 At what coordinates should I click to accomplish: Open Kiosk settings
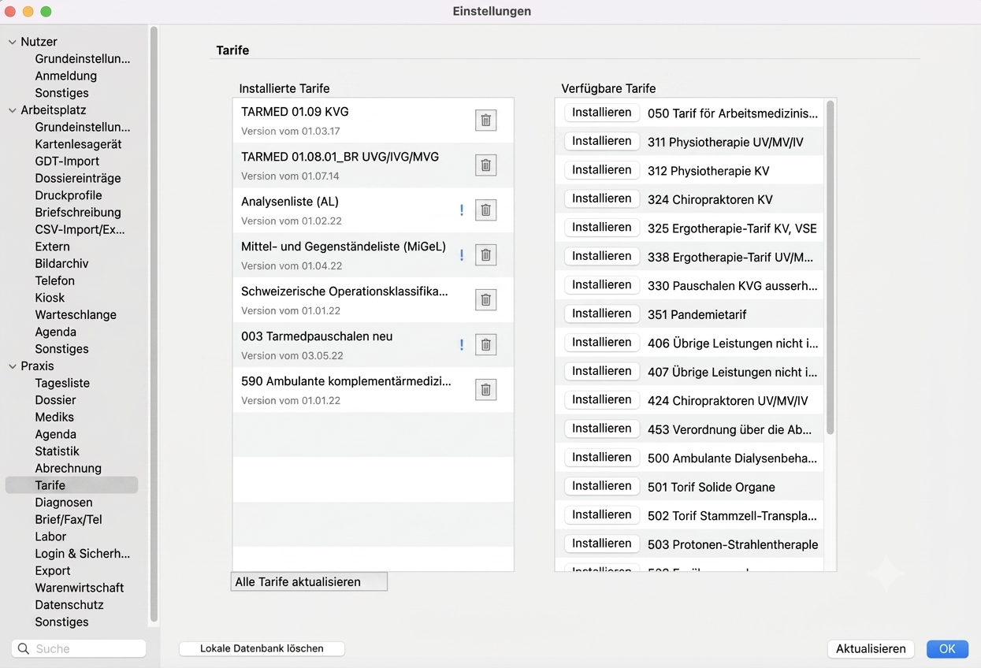pyautogui.click(x=50, y=298)
